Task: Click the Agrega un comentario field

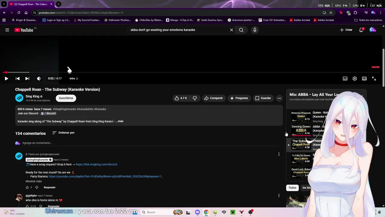Action: pyautogui.click(x=150, y=143)
